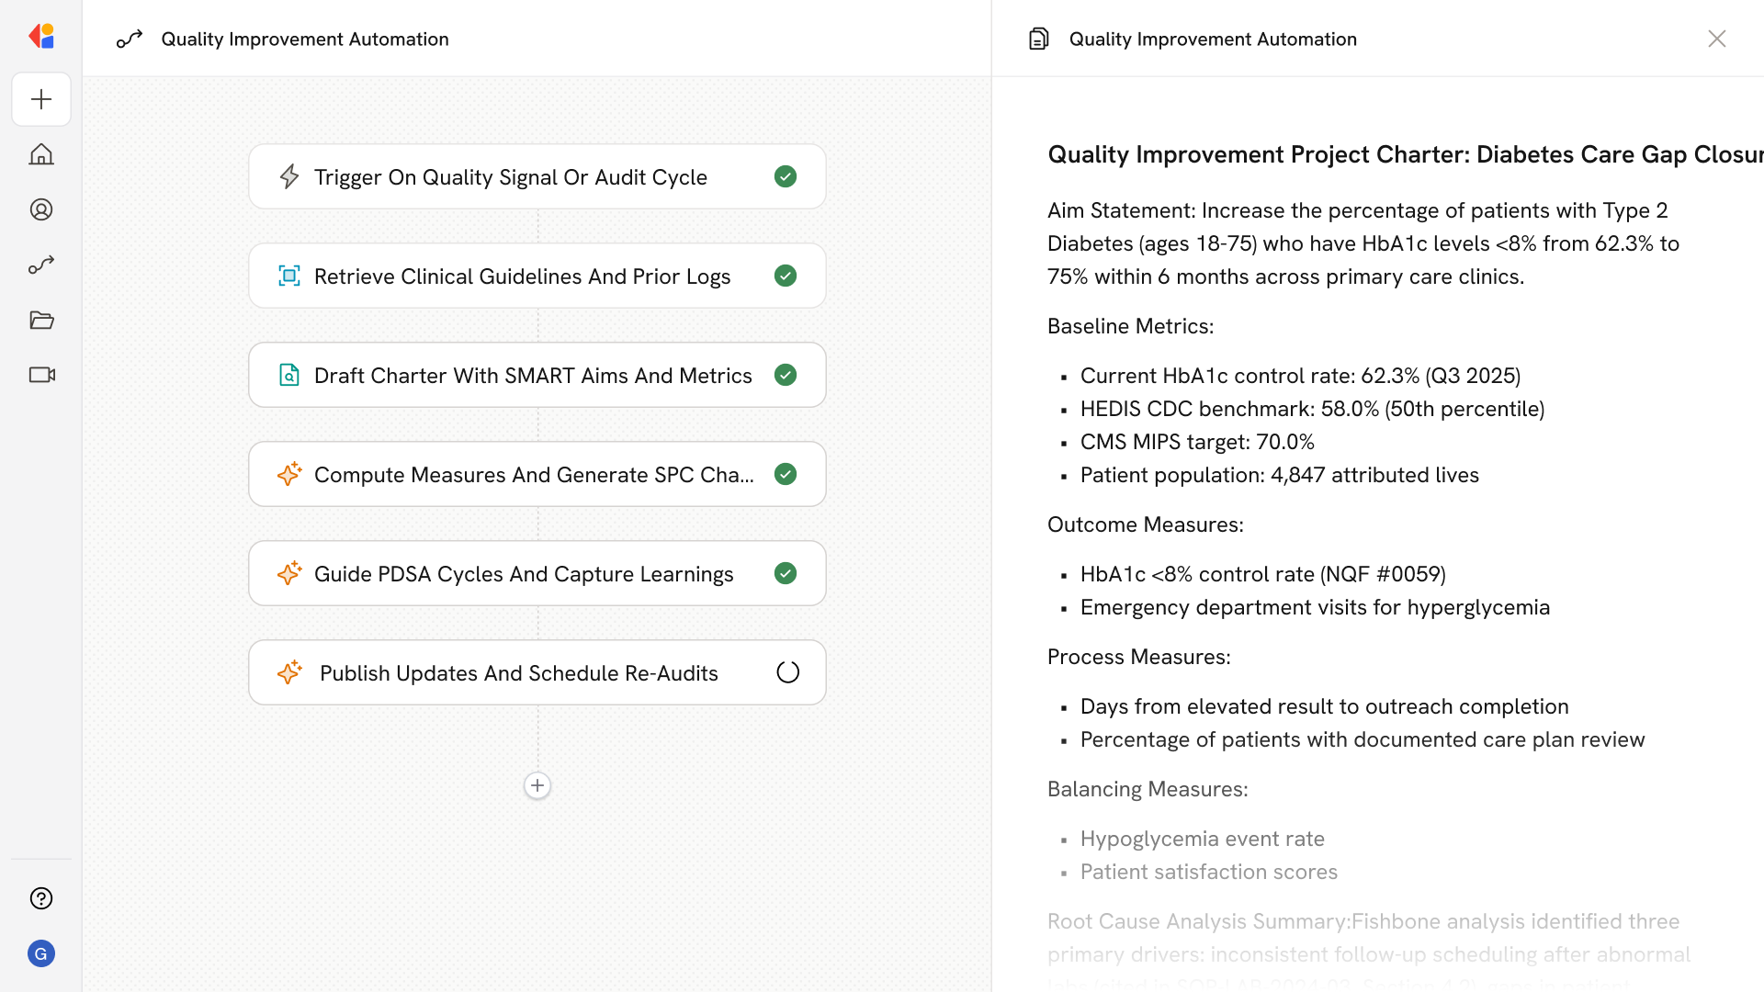Click the plus button in the left sidebar
The image size is (1764, 992).
point(41,99)
